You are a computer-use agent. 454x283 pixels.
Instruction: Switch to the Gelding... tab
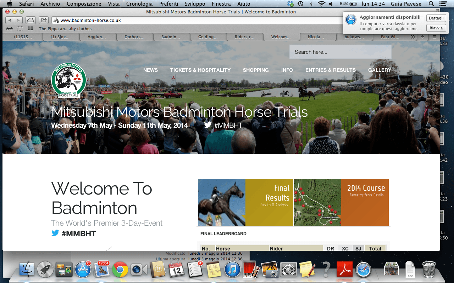[209, 37]
